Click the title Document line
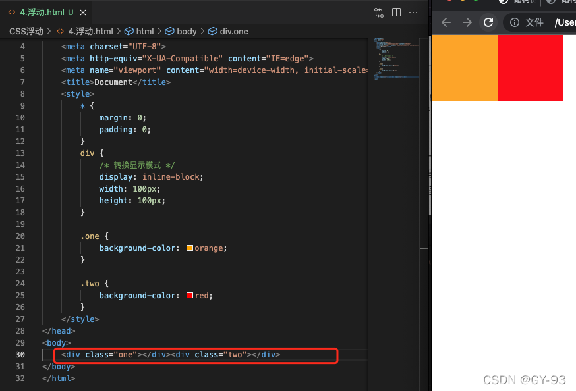The height and width of the screenshot is (391, 576). point(116,82)
